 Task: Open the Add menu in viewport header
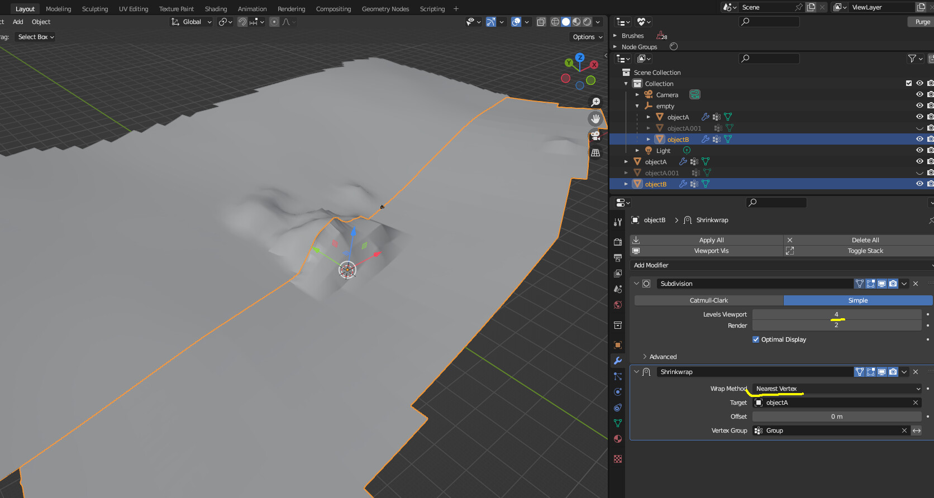tap(18, 22)
